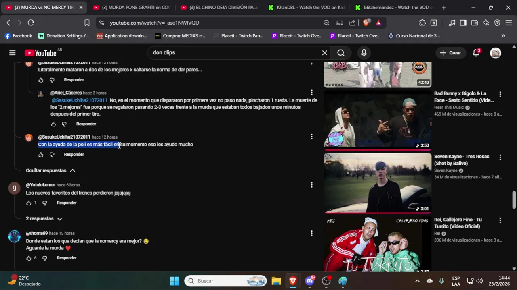Screen dimensions: 517x290
Task: Like the Ariel_Cáceres reply
Action: click(x=53, y=124)
